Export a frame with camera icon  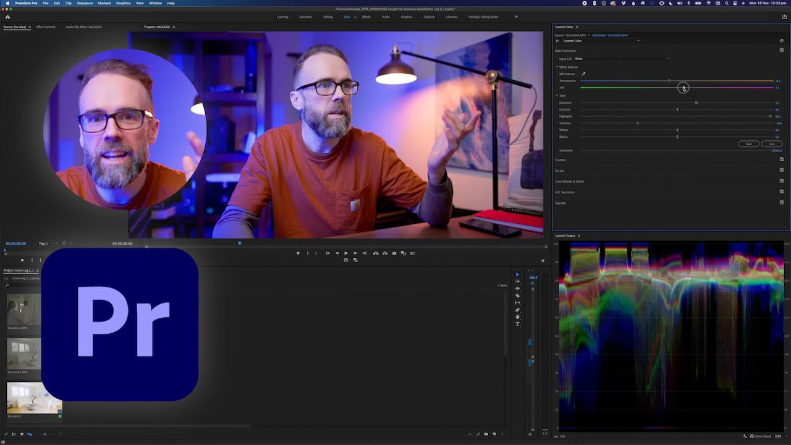pyautogui.click(x=394, y=253)
